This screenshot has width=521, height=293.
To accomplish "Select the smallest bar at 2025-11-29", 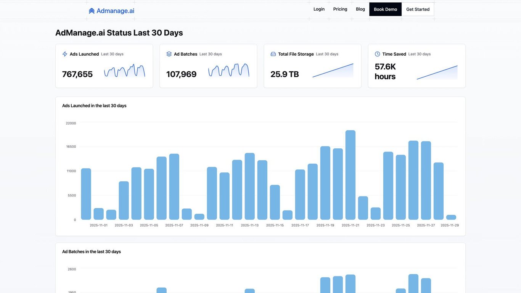I will 451,217.
